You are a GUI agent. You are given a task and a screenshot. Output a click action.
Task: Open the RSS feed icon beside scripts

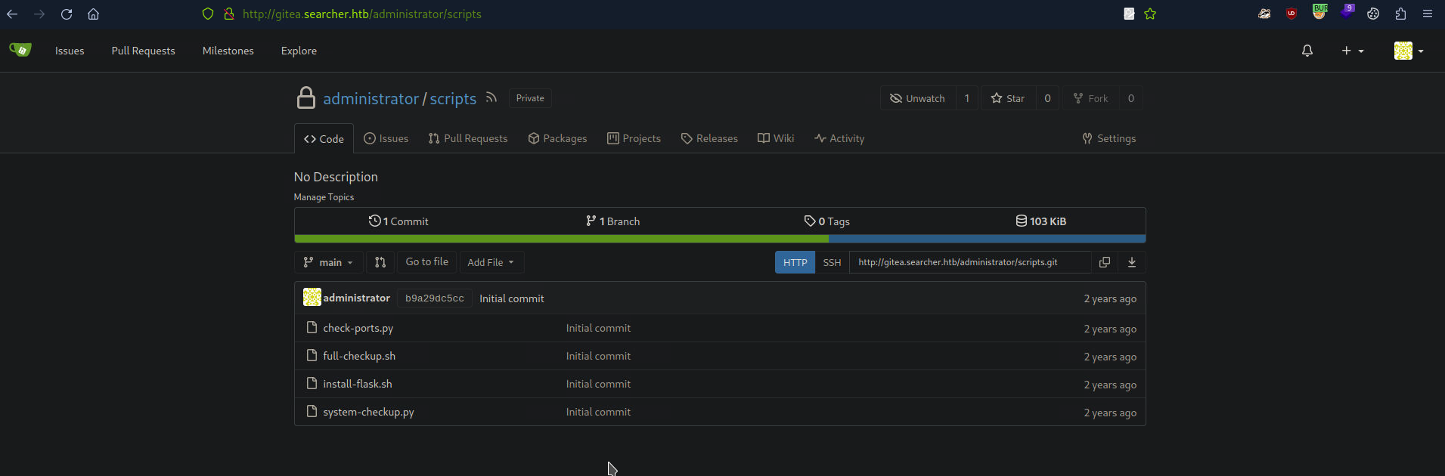491,97
